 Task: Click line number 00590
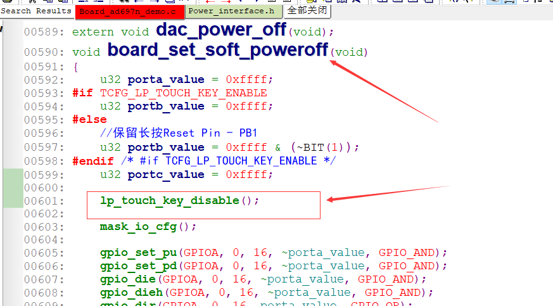click(44, 52)
